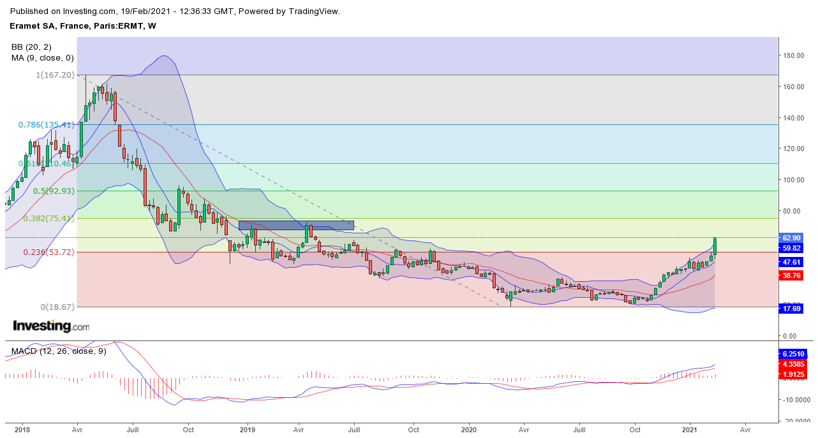Select the Fibonacci '0.5(92.93)' level label
818x438 pixels.
[54, 191]
